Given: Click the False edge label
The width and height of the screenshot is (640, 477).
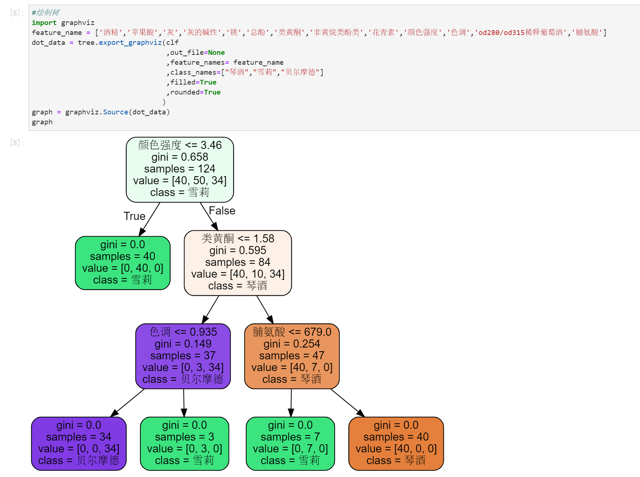Looking at the screenshot, I should (222, 210).
